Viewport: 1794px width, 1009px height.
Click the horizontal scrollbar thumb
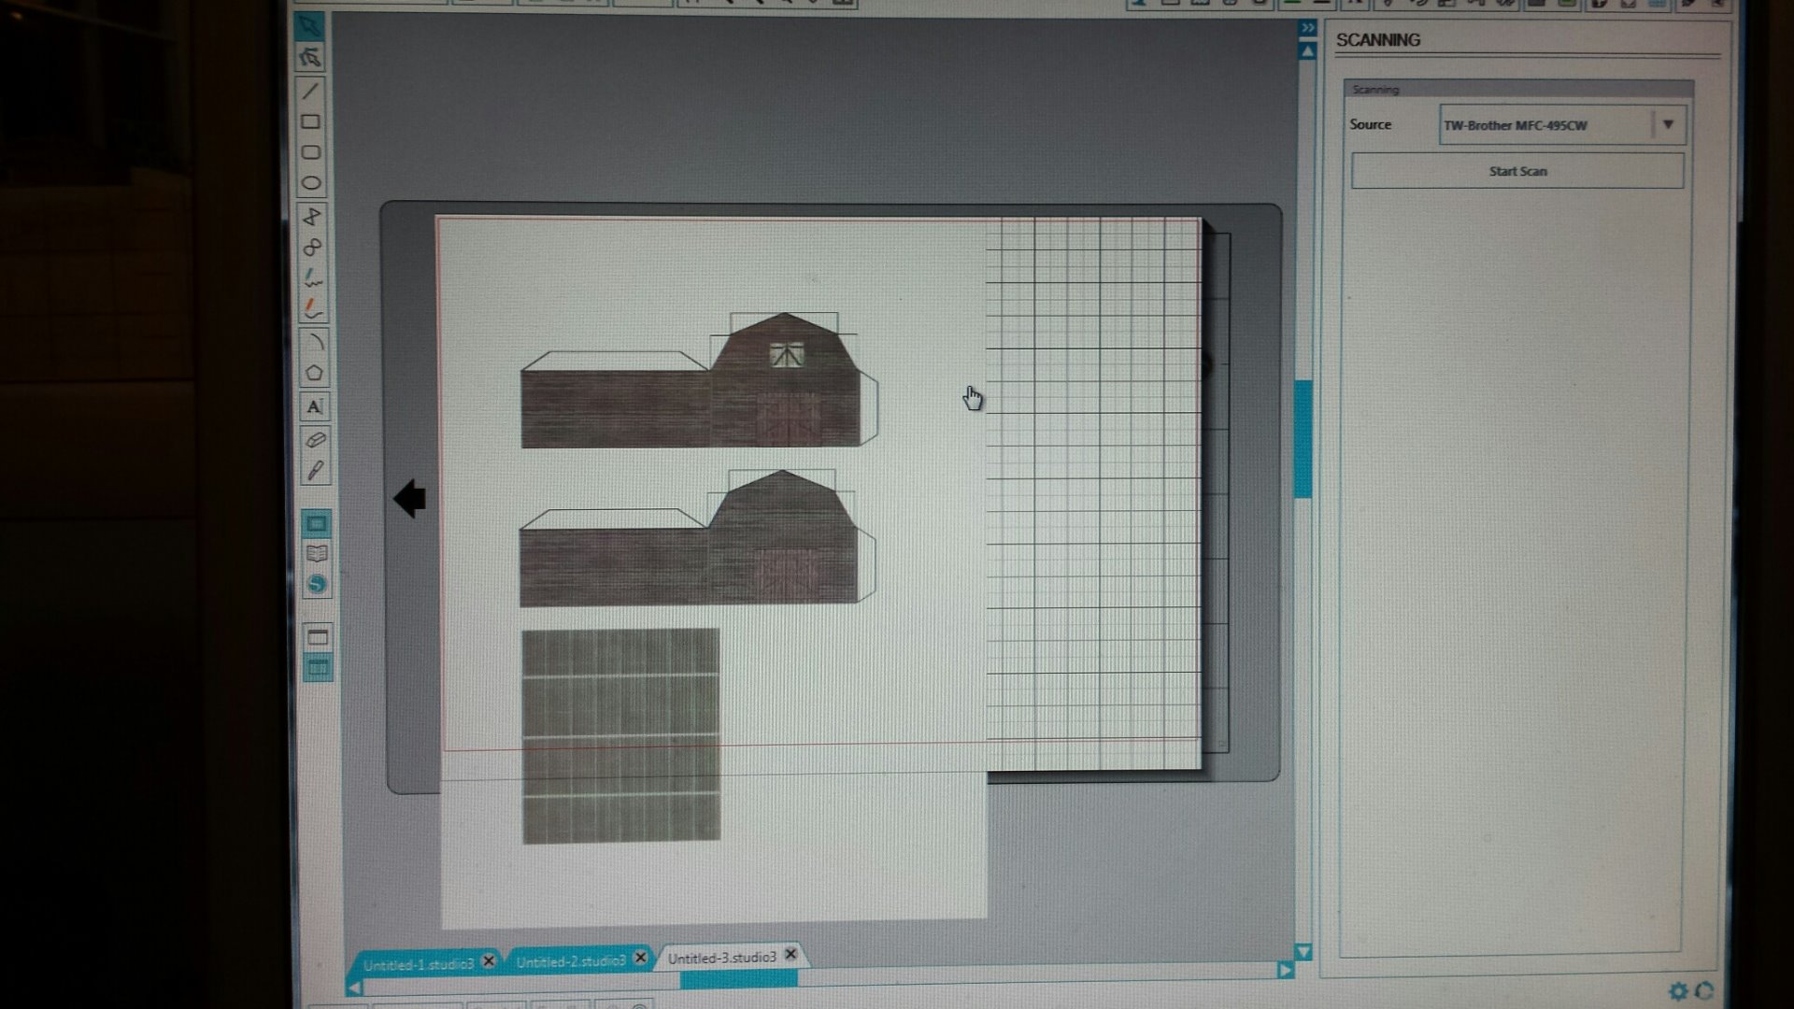coord(739,978)
